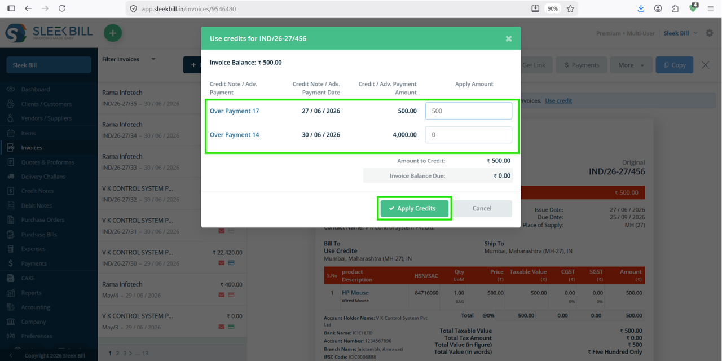Viewport: 722px width, 361px height.
Task: Click red card icon on May/4 row
Action: [231, 295]
